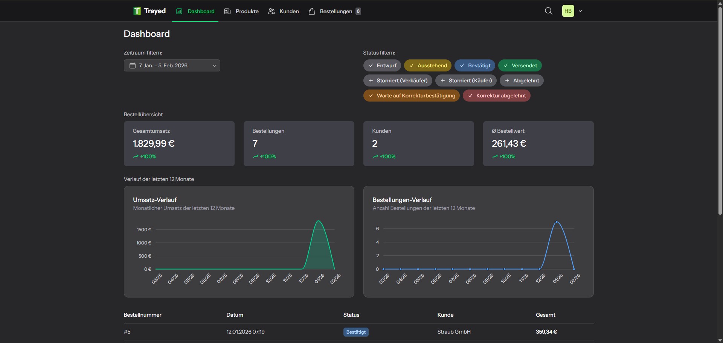Click the Trayed logo icon

137,11
